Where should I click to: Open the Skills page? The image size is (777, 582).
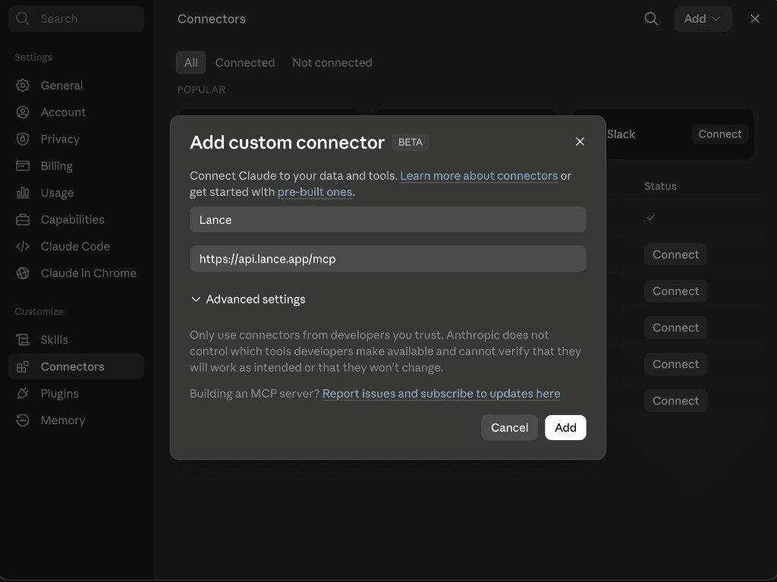click(x=76, y=340)
